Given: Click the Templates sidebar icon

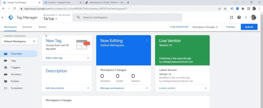Looking at the screenshot, I should click(x=6, y=88).
